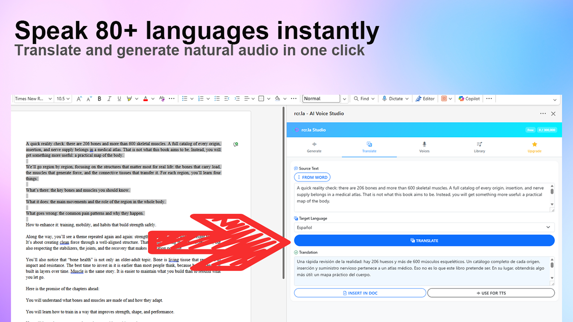Viewport: 573px width, 322px height.
Task: Toggle underline formatting
Action: click(119, 99)
